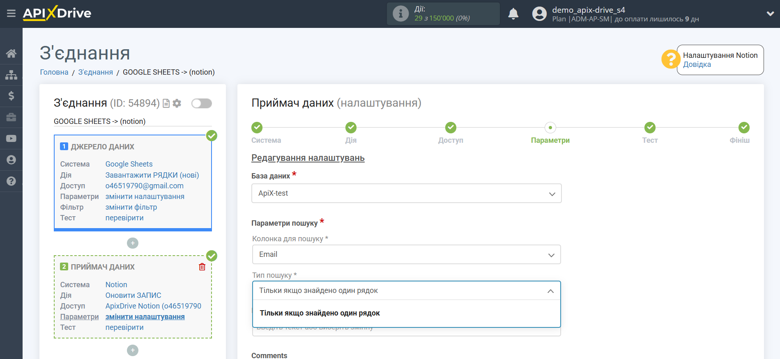
Task: Click the ApixDrive Notion access link
Action: click(153, 306)
